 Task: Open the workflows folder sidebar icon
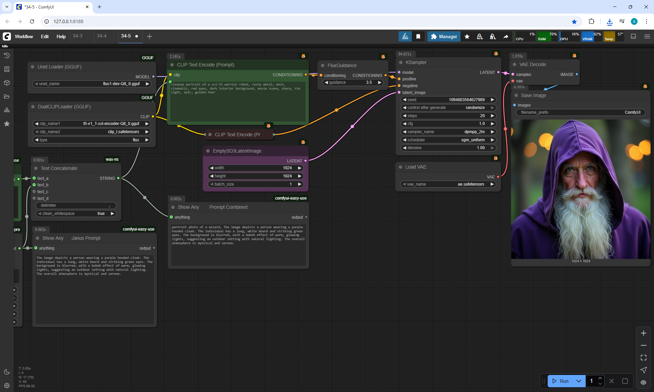7,96
